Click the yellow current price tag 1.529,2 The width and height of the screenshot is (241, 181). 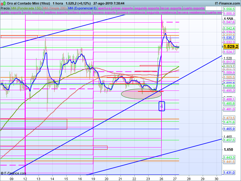pyautogui.click(x=231, y=46)
